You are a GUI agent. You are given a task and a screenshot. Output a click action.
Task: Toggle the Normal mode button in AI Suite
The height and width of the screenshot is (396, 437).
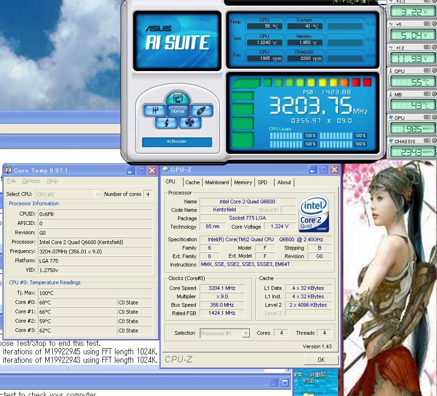click(178, 111)
